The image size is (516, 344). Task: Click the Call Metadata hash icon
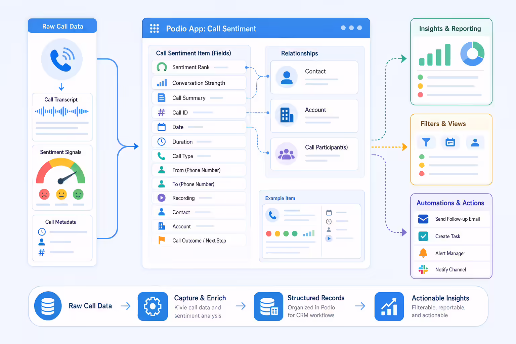42,252
